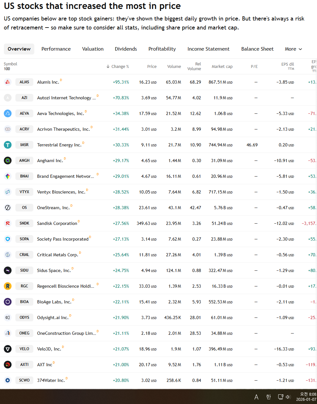317x404 pixels.
Task: Click the Regencell Bioscience logo icon
Action: (x=8, y=286)
